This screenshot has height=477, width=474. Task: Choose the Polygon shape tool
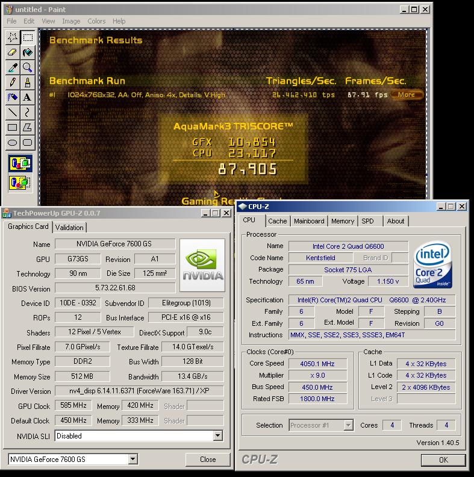point(28,127)
